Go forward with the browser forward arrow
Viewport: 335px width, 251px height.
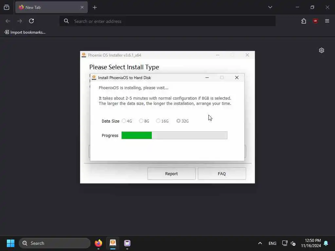click(x=20, y=21)
